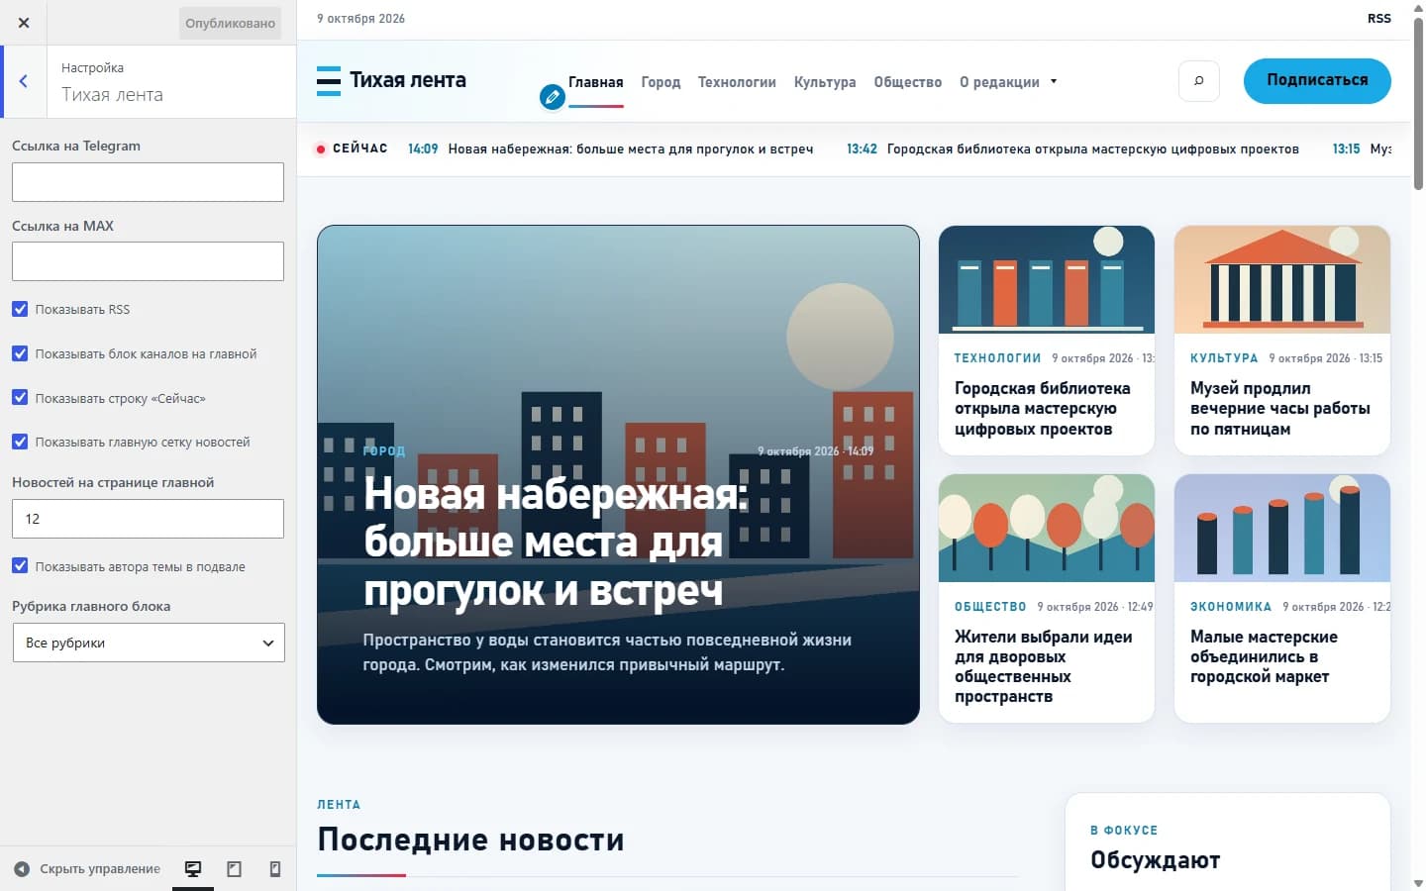The width and height of the screenshot is (1426, 891).
Task: Close the customizer with the X icon
Action: (24, 23)
